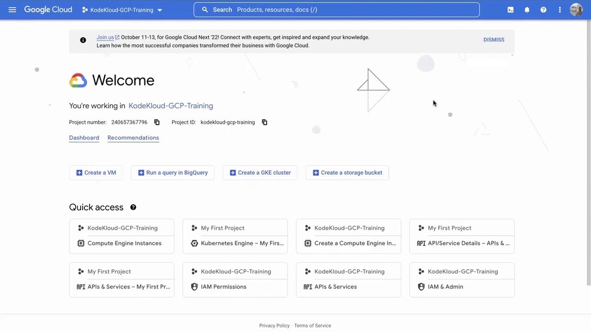This screenshot has width=591, height=332.
Task: Open the three-dot settings and utilities menu
Action: [560, 10]
